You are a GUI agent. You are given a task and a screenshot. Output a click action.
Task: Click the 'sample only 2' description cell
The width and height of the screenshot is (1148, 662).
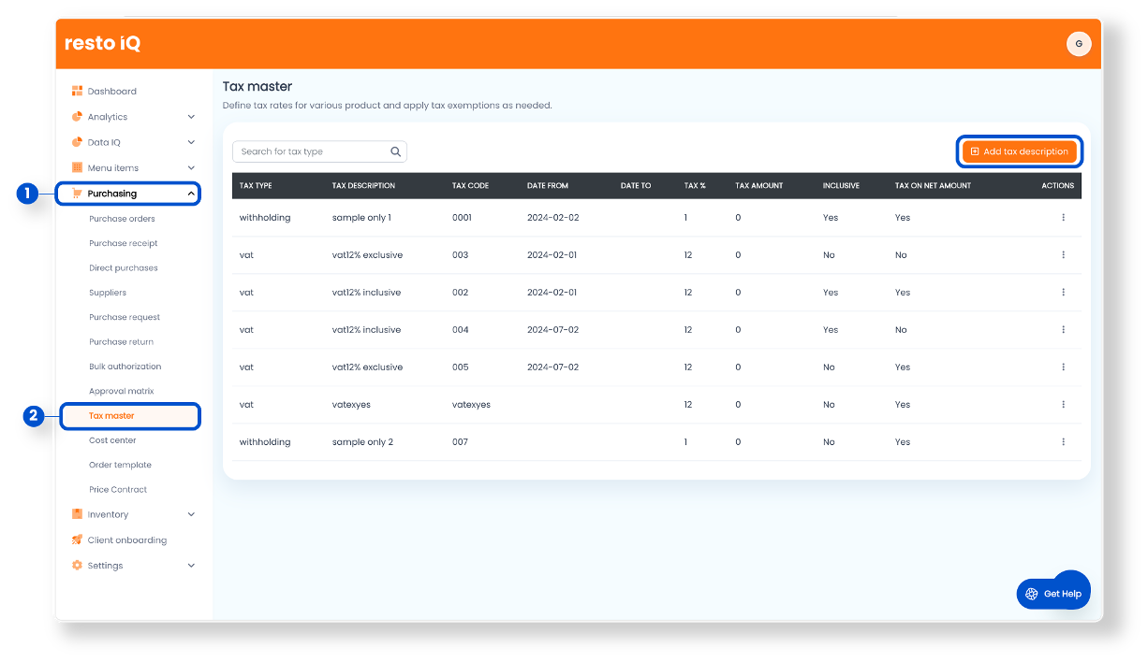[362, 442]
